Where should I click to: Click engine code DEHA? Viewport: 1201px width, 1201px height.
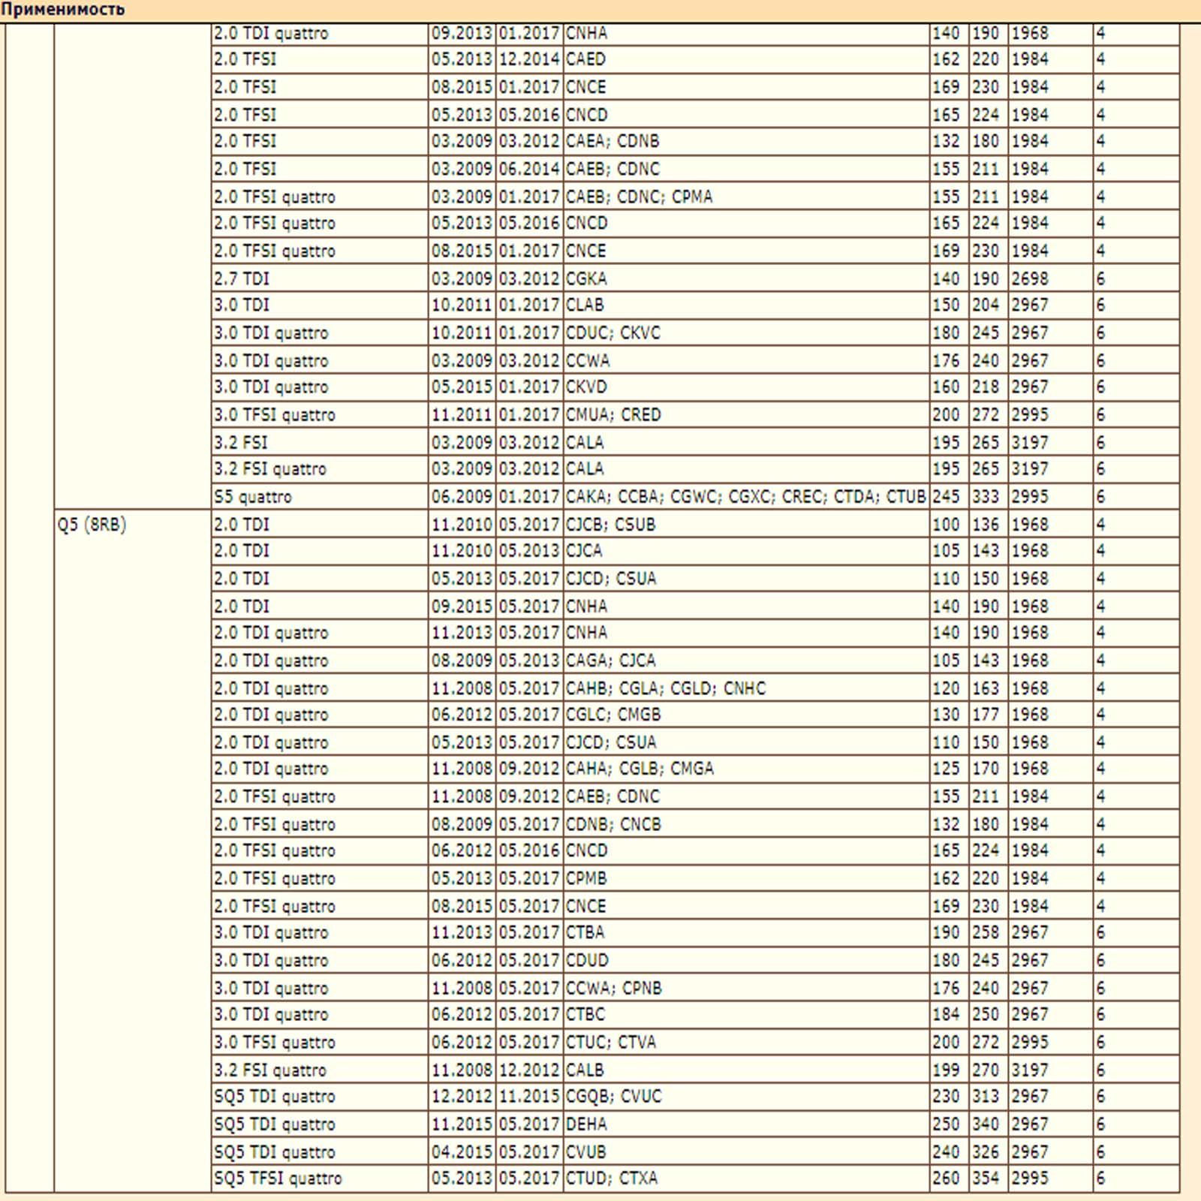(586, 1124)
